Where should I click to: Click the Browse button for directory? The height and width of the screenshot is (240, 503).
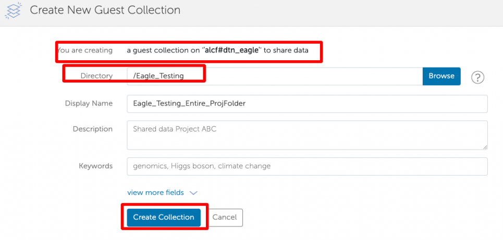pyautogui.click(x=441, y=76)
